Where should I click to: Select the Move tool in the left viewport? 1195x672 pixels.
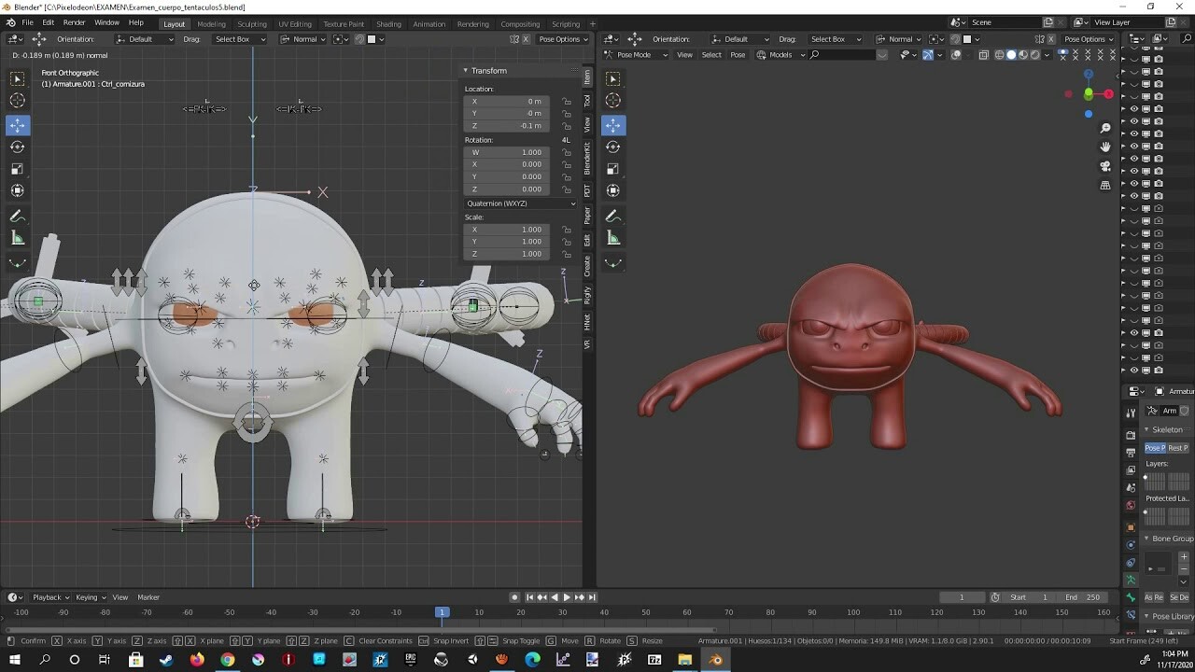click(17, 123)
